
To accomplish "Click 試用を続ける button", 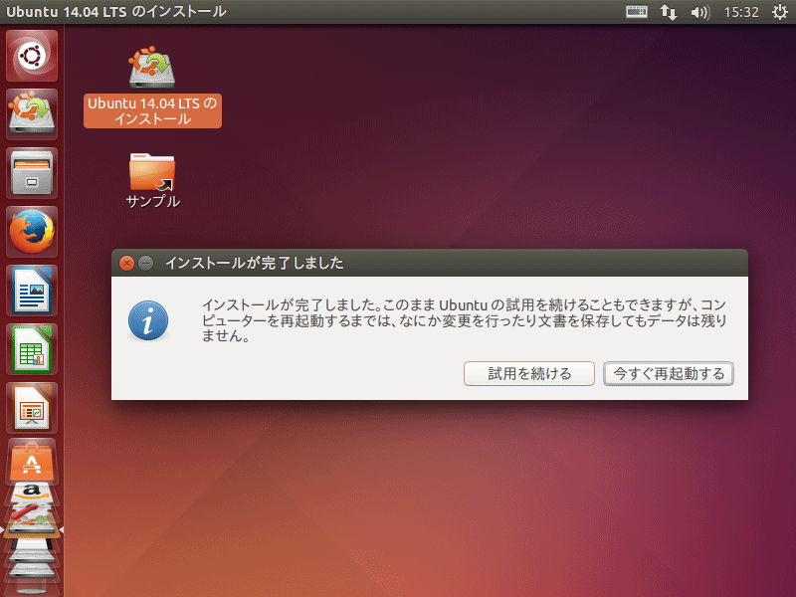I will click(529, 374).
